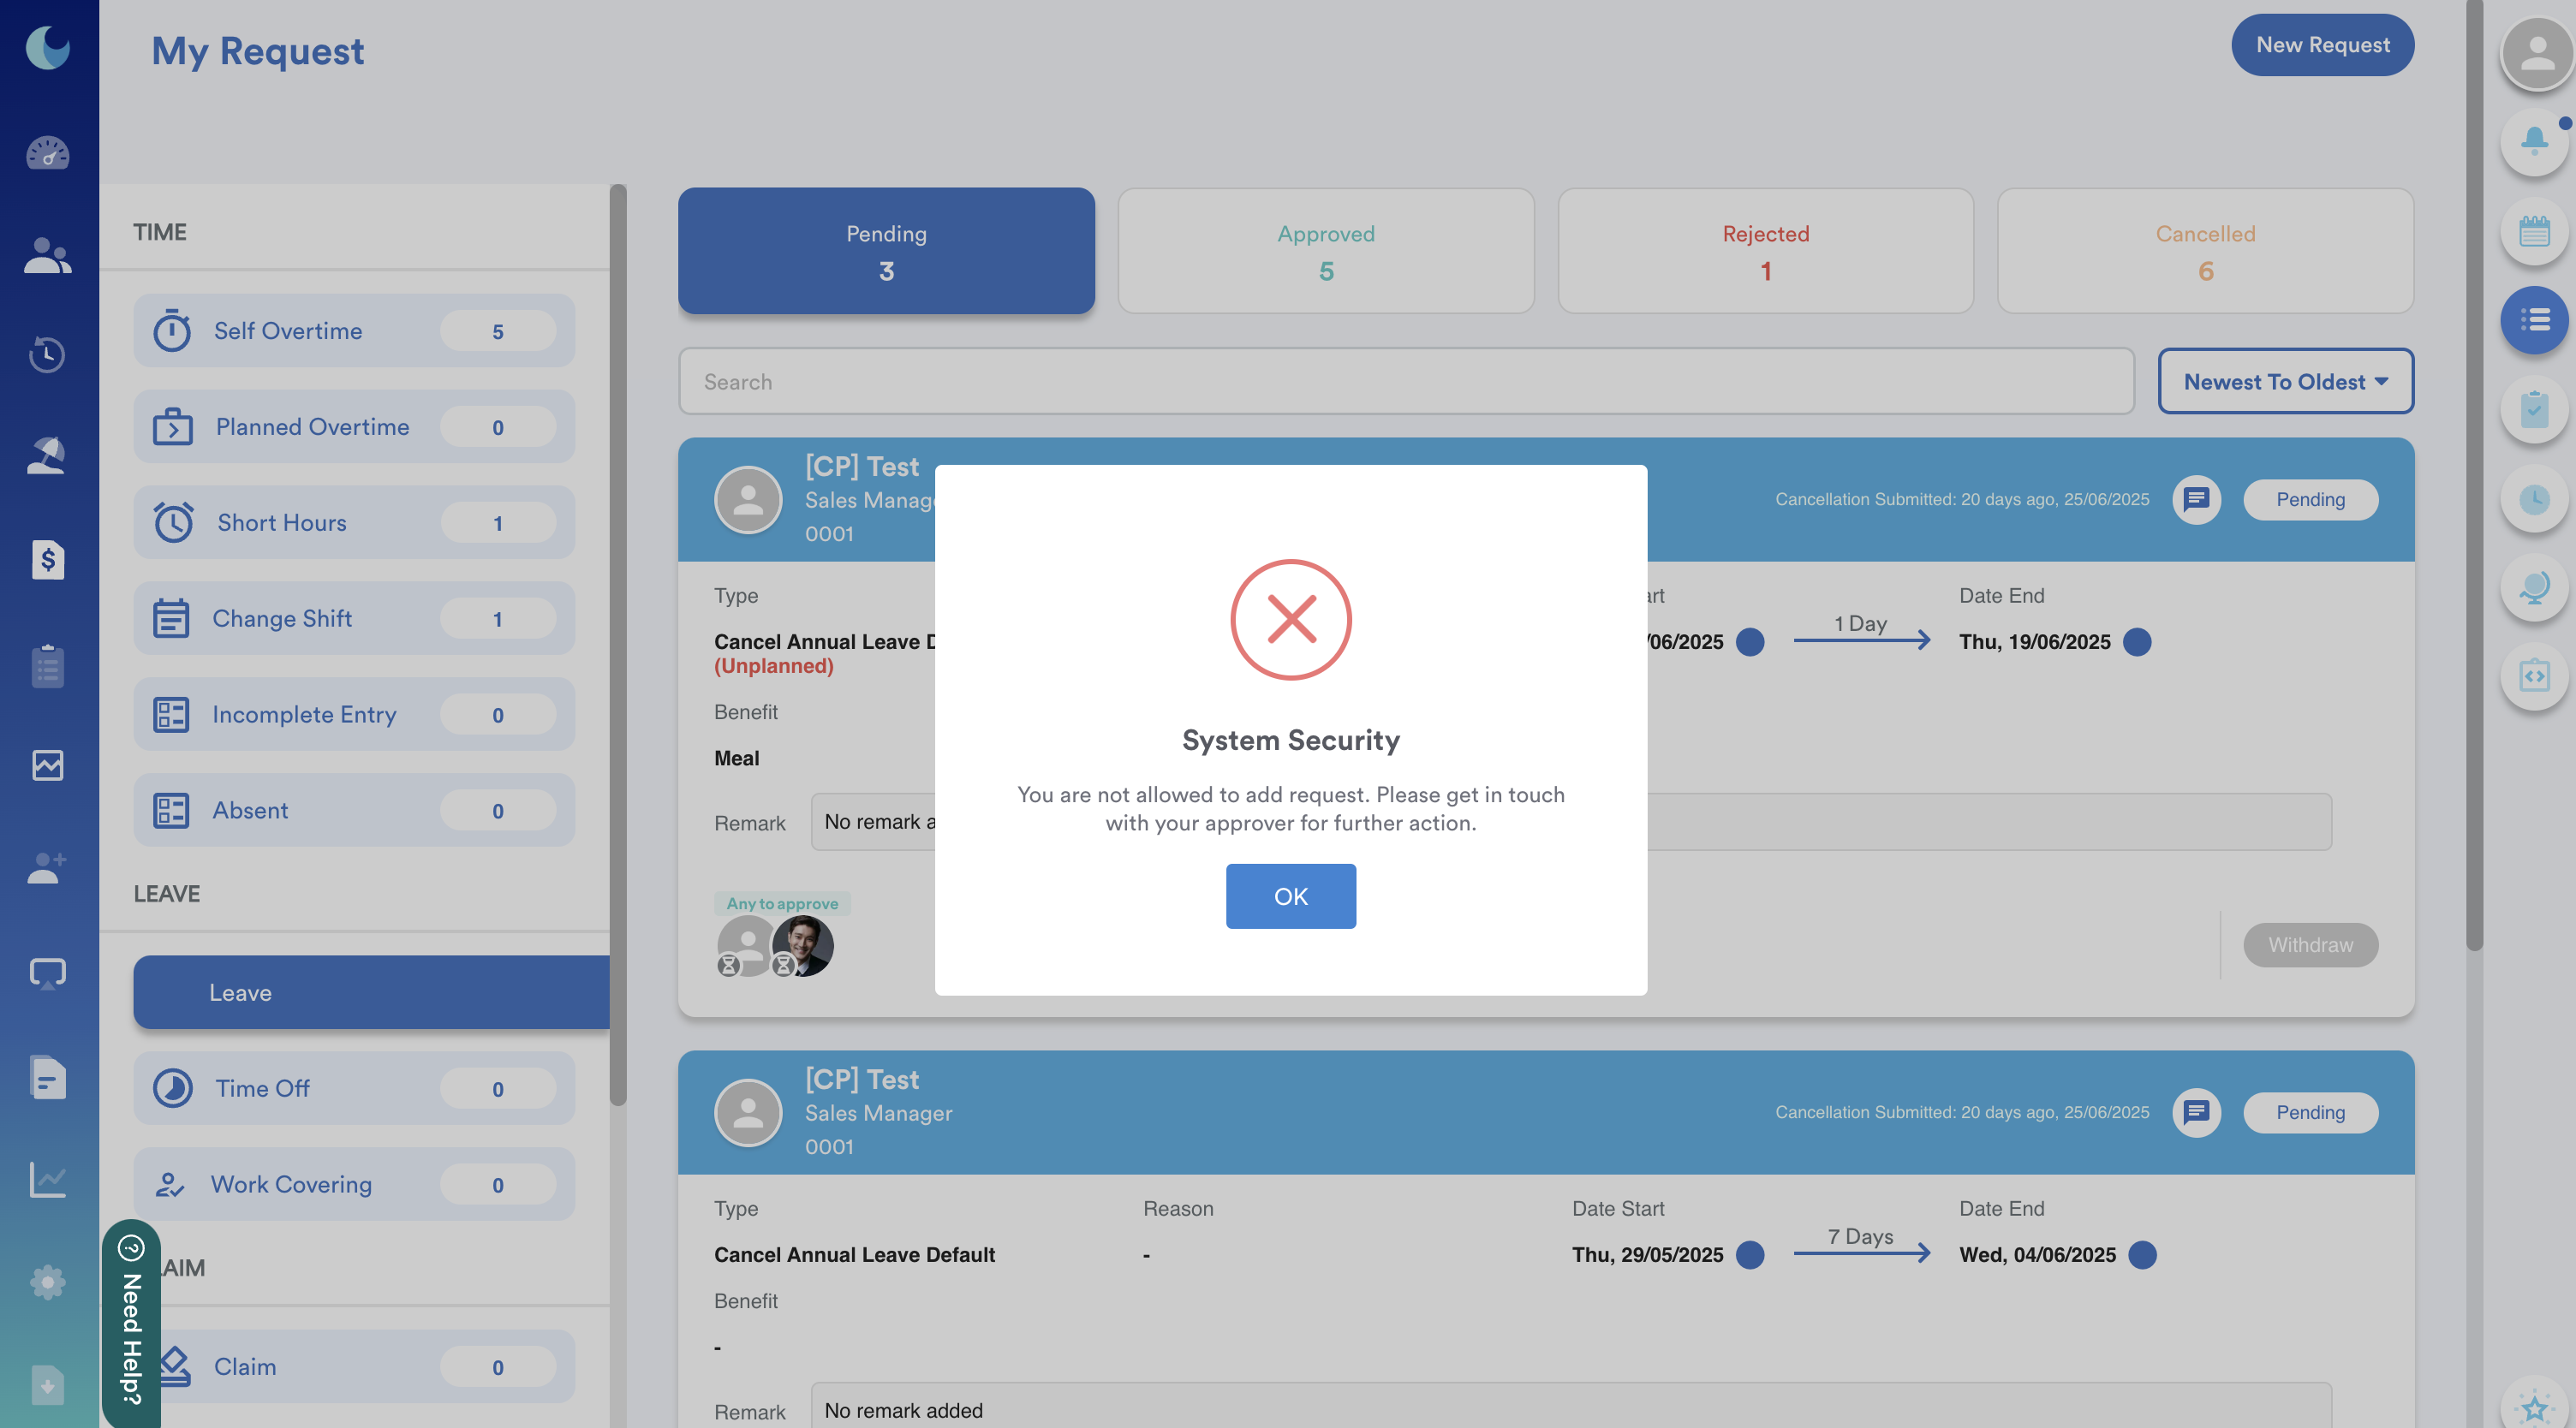This screenshot has height=1428, width=2576.
Task: Click the left panel vertical scrollbar
Action: coord(618,640)
